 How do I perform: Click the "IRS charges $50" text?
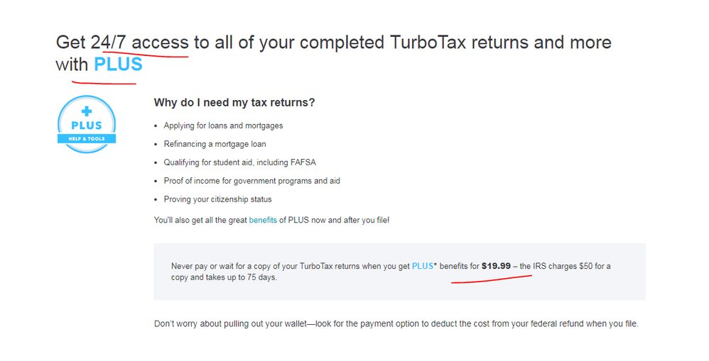tap(561, 267)
